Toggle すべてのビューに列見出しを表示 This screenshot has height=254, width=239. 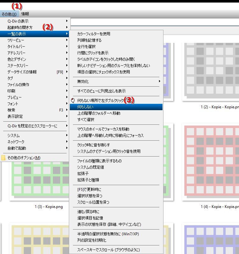coord(116,91)
